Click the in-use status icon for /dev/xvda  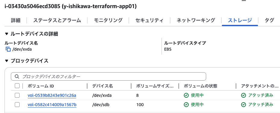click(186, 95)
